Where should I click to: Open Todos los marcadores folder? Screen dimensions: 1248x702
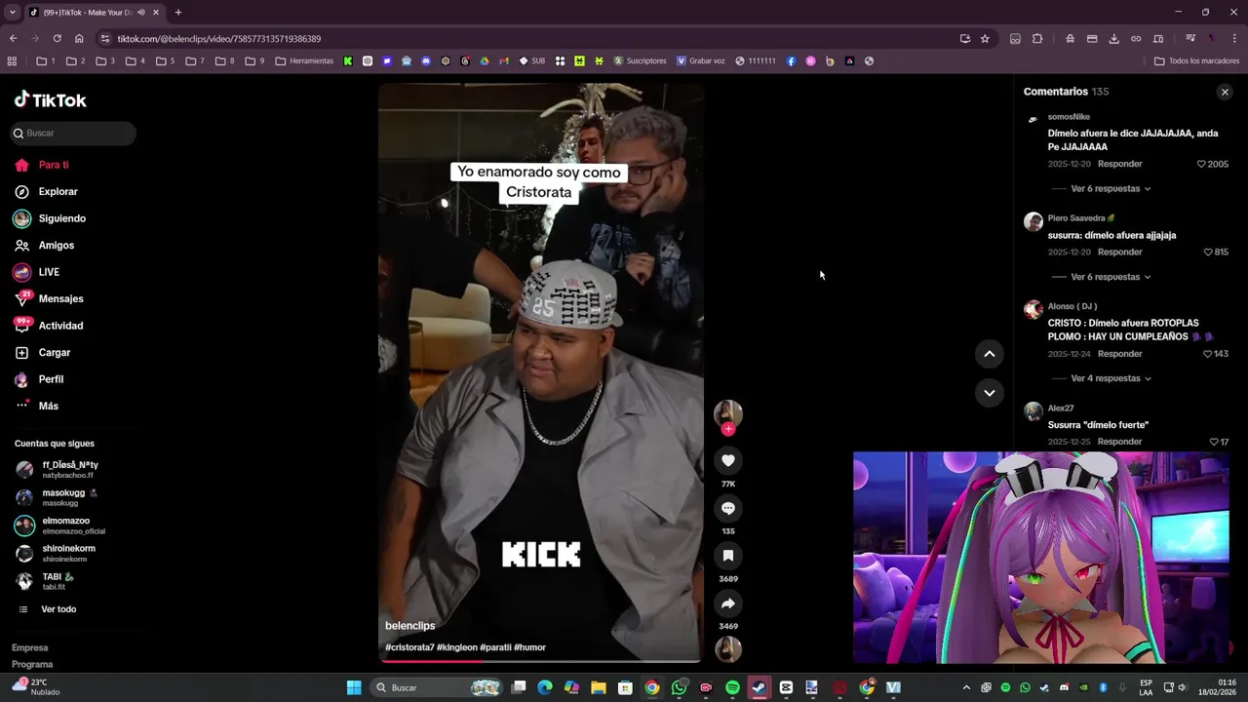click(1196, 60)
